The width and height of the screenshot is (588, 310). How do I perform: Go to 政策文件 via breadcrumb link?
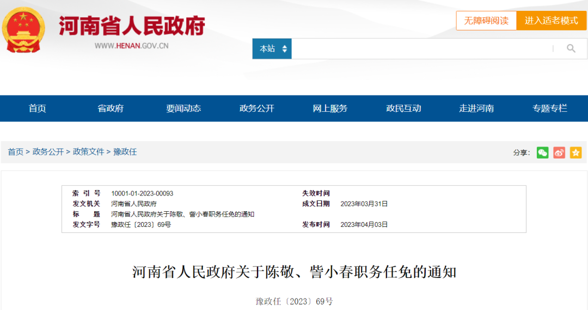(89, 152)
